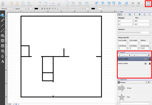Click the Print toolbar icon
The width and height of the screenshot is (152, 105).
[3, 4]
